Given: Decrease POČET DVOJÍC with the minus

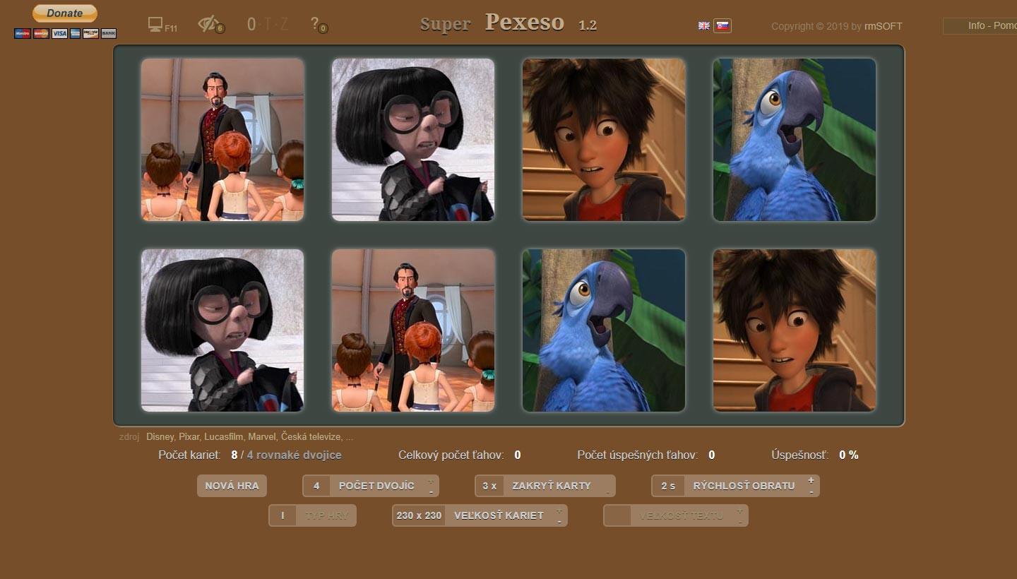Looking at the screenshot, I should 431,491.
